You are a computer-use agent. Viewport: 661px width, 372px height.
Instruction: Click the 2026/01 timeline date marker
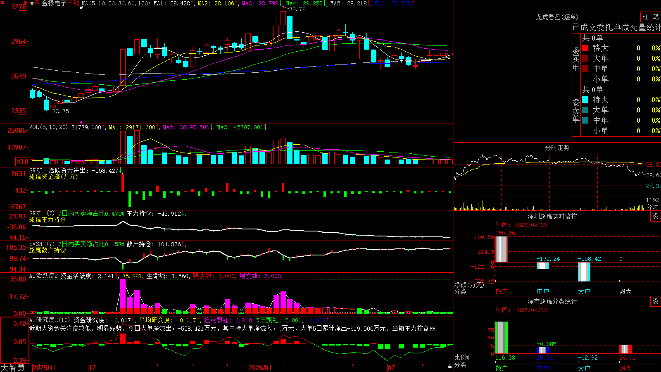pos(260,368)
